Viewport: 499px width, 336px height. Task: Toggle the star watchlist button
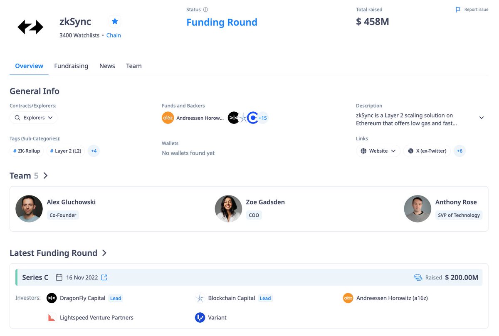tap(115, 21)
